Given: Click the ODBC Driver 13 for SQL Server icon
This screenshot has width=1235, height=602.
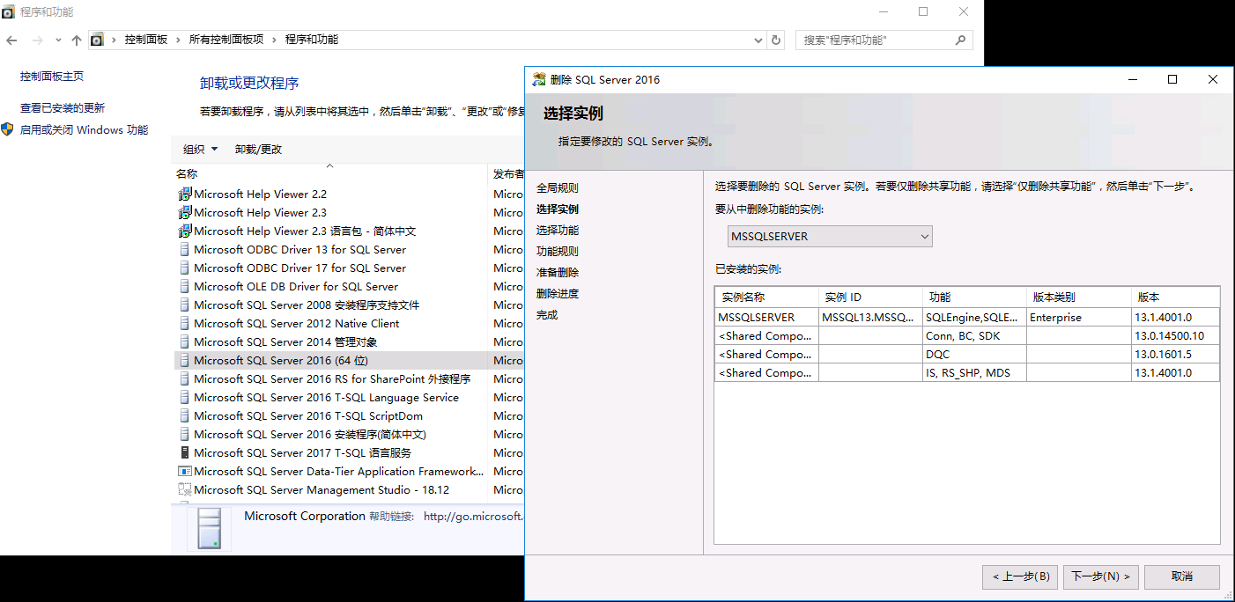Looking at the screenshot, I should [x=184, y=250].
